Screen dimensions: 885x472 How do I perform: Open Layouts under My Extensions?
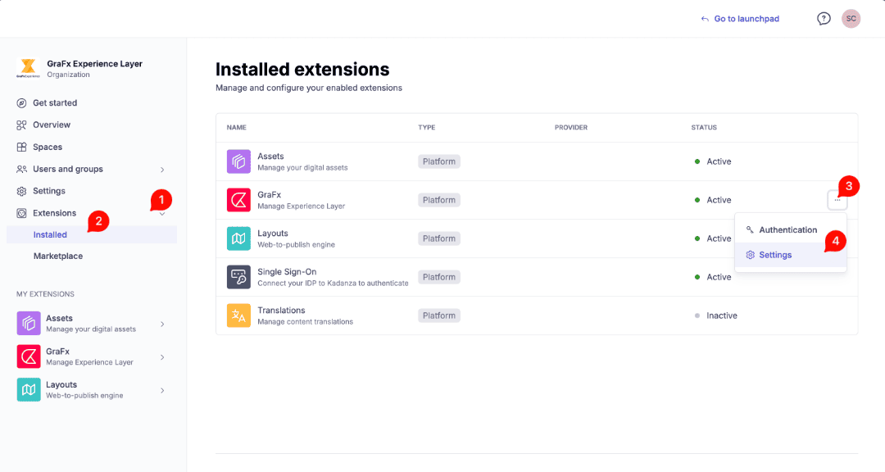pyautogui.click(x=92, y=389)
